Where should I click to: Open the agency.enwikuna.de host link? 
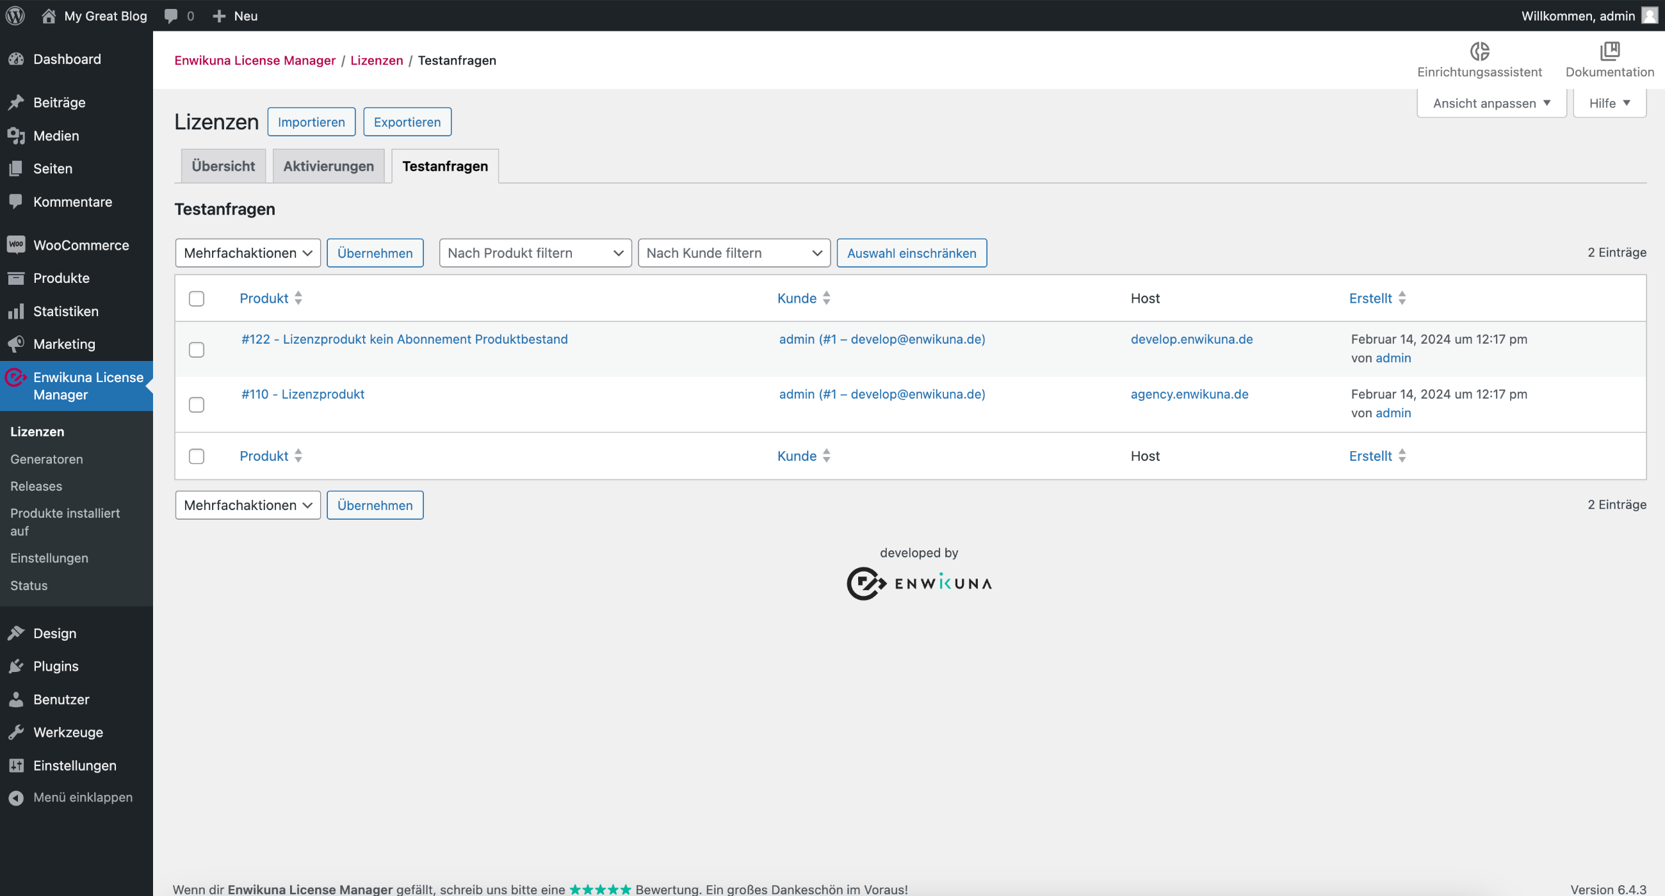1189,394
